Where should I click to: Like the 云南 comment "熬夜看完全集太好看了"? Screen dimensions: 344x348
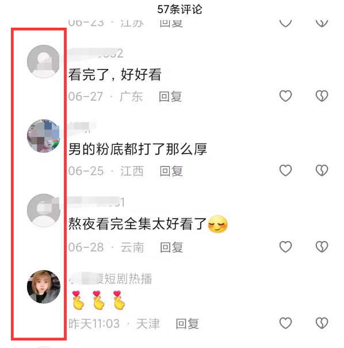pyautogui.click(x=285, y=247)
